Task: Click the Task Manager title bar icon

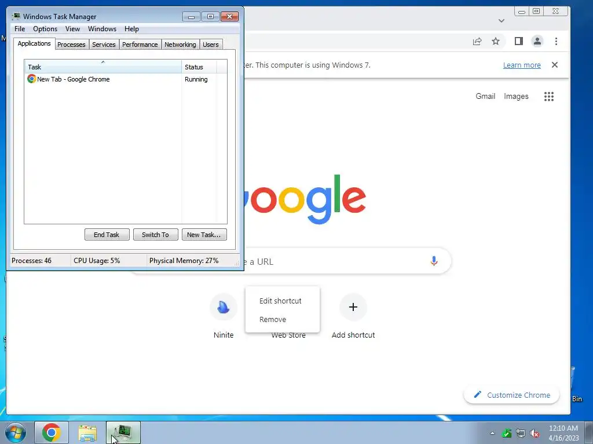Action: click(x=16, y=16)
